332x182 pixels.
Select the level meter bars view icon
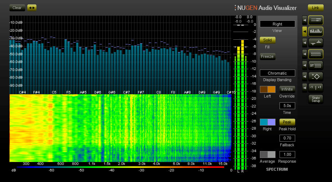pos(316,20)
